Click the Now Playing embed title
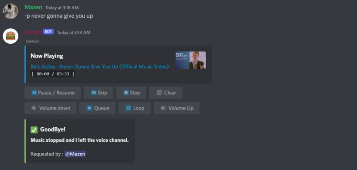 [47, 56]
